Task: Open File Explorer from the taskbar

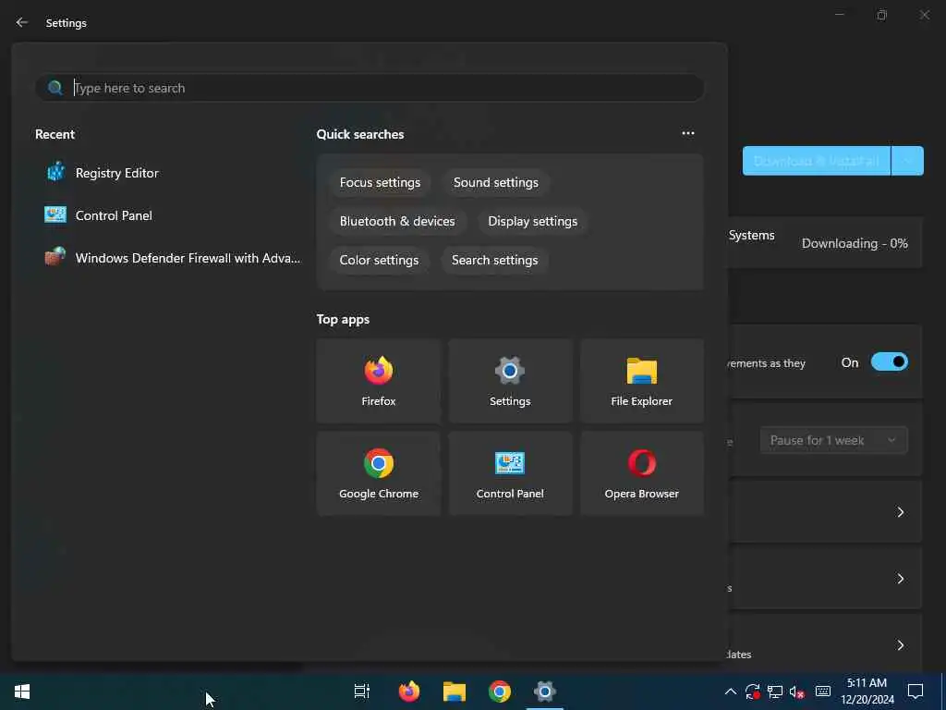Action: point(455,692)
